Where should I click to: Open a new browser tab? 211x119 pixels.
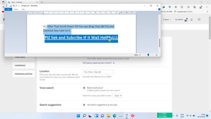tap(42, 2)
